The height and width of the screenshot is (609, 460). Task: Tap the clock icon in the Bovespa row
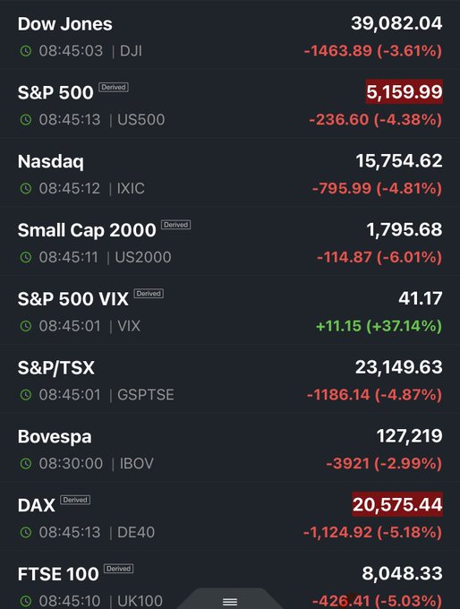[x=26, y=463]
